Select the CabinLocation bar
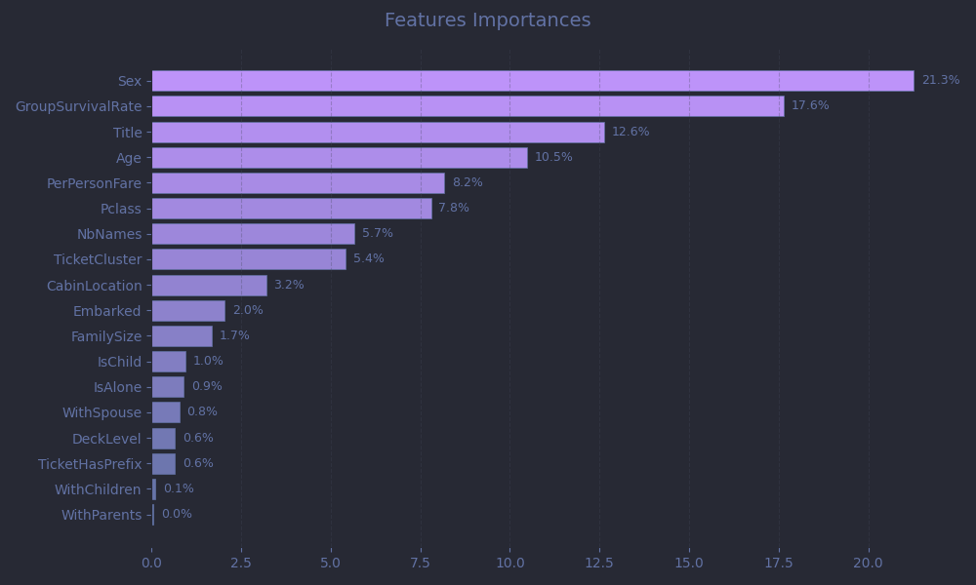976x585 pixels. (209, 286)
